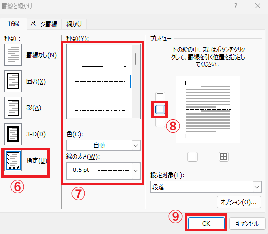Image resolution: width=268 pixels, height=234 pixels.
Task: Click the 囲む(X) label
Action: tap(36, 82)
